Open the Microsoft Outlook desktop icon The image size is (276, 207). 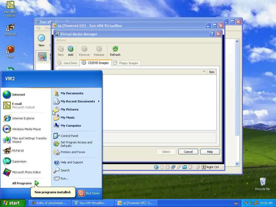[11, 9]
